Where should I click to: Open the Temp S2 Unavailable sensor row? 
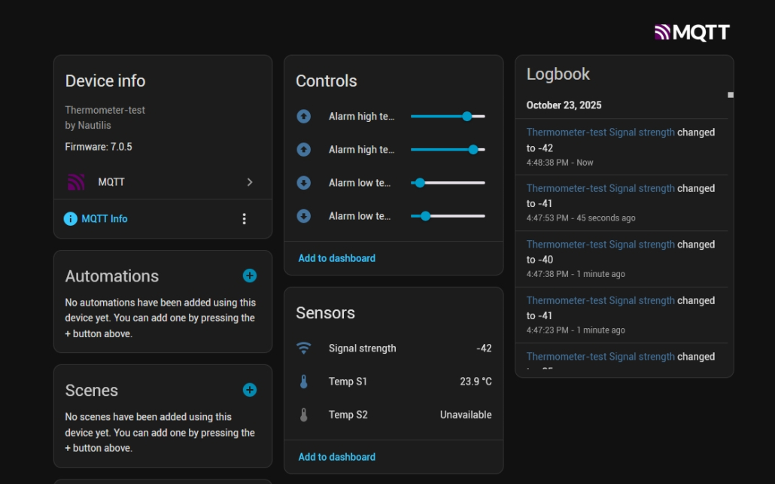coord(394,415)
